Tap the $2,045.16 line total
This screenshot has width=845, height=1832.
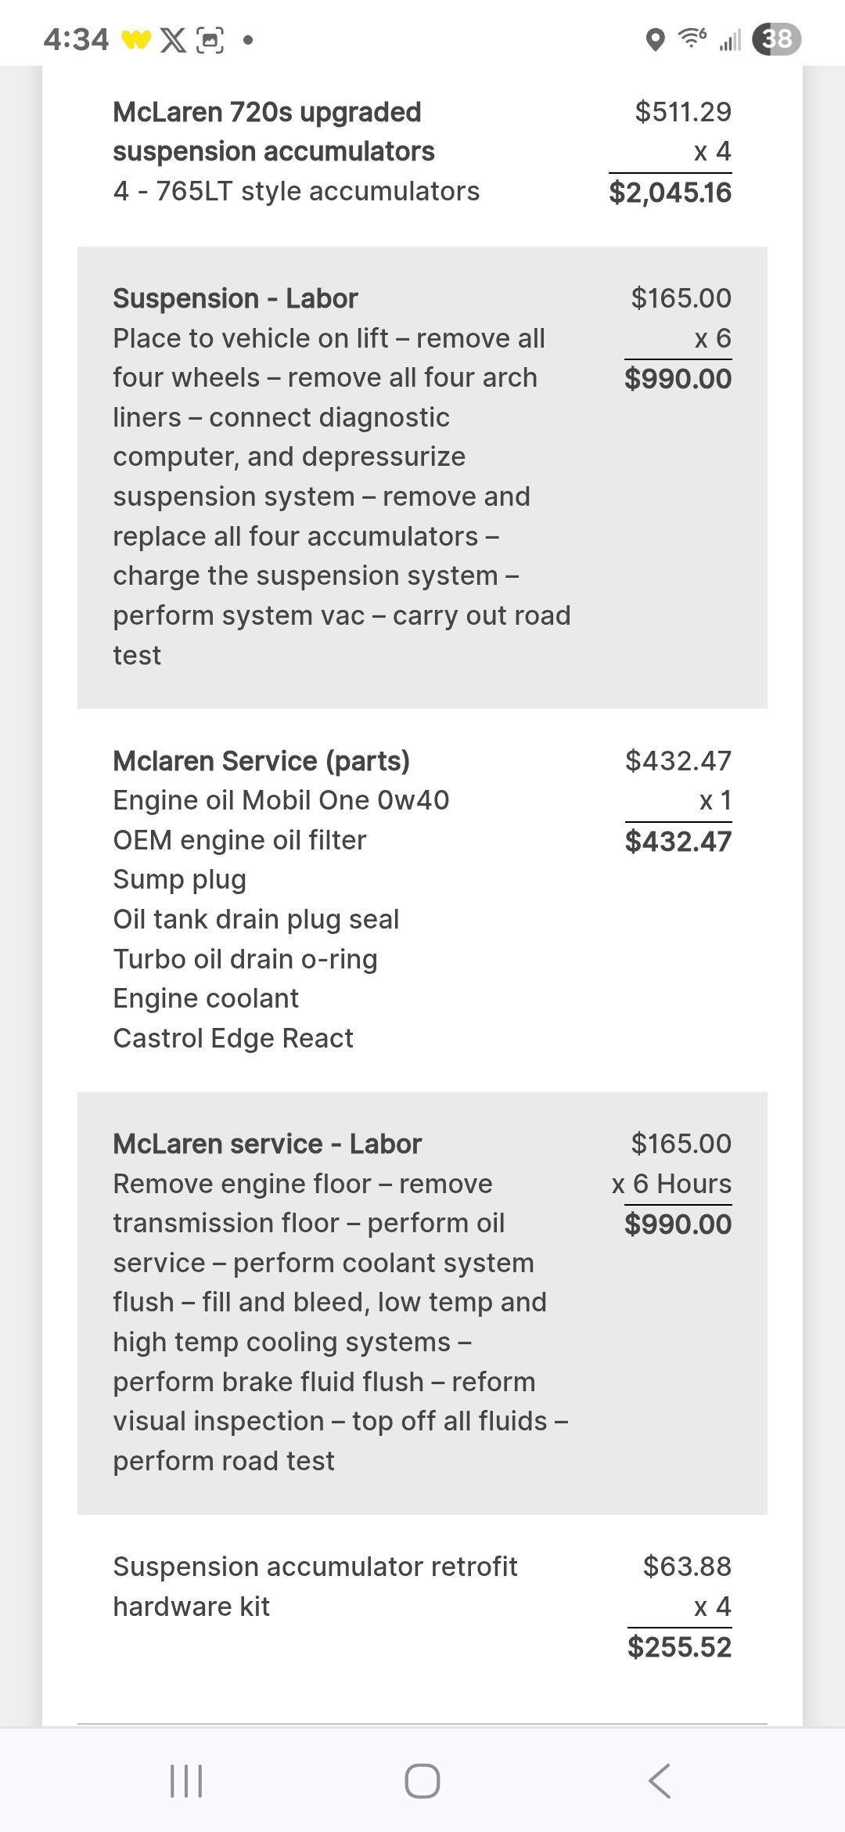click(670, 193)
